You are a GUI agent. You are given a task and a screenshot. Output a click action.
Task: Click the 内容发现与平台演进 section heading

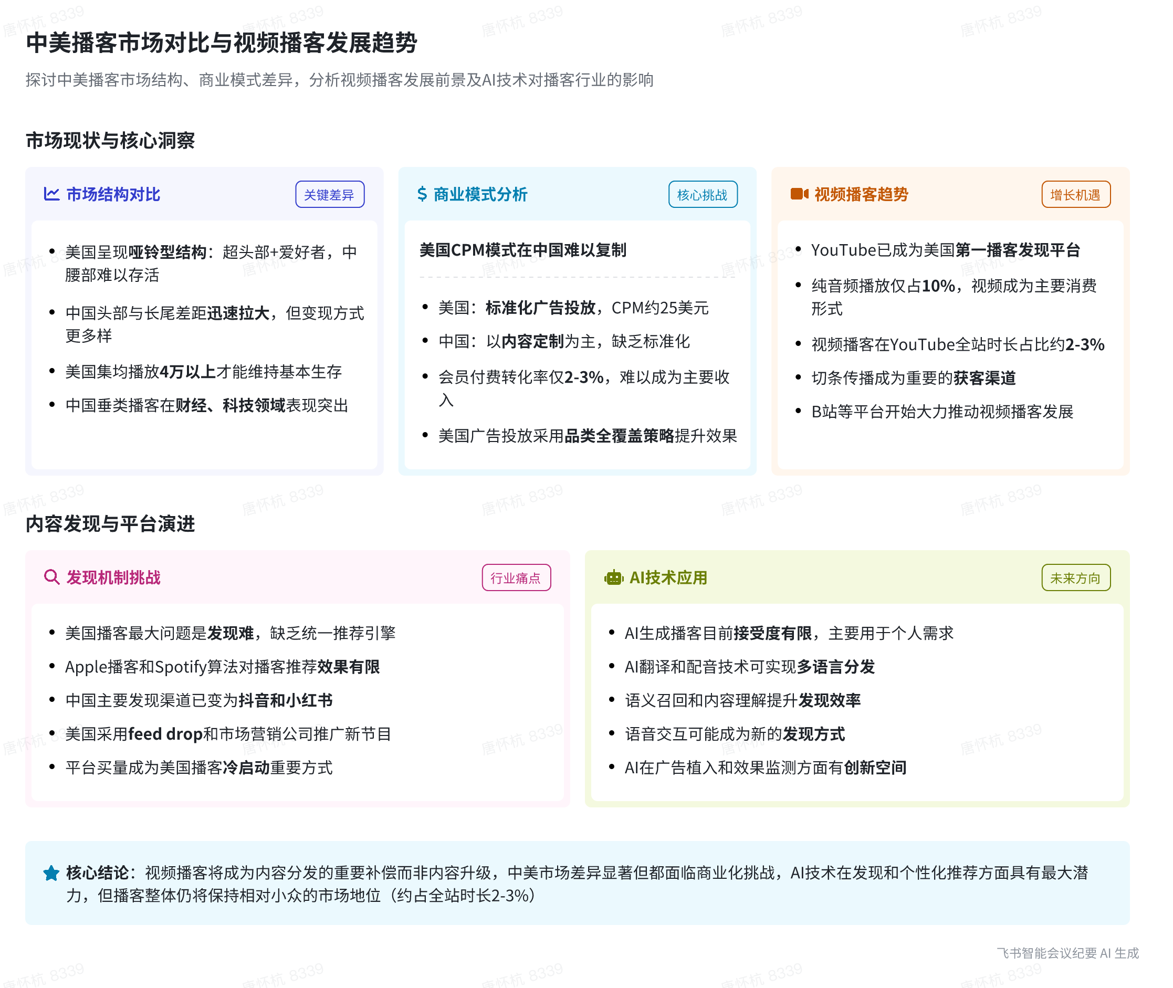coord(110,524)
